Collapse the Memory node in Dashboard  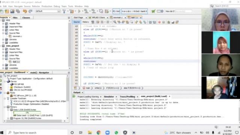tap(5, 107)
